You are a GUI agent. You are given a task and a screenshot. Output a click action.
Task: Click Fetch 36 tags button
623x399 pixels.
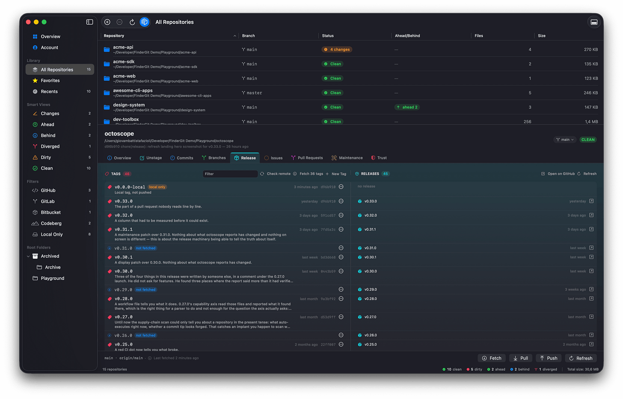click(308, 174)
